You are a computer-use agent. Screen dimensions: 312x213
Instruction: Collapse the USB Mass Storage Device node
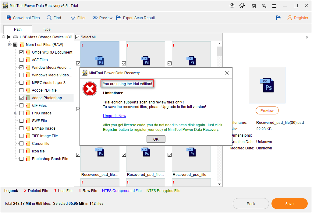pos(4,37)
